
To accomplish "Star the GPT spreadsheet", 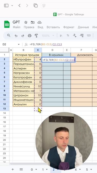I will 26,22.
